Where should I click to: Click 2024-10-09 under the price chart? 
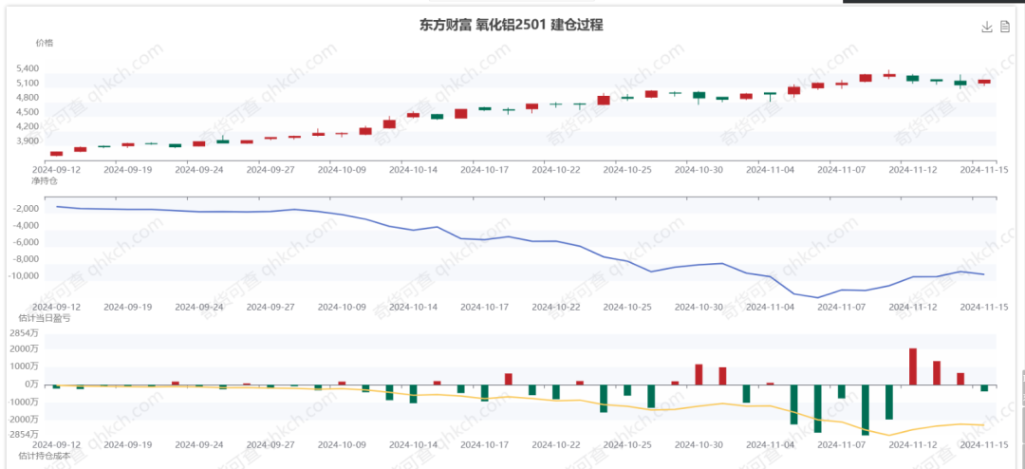coord(342,169)
